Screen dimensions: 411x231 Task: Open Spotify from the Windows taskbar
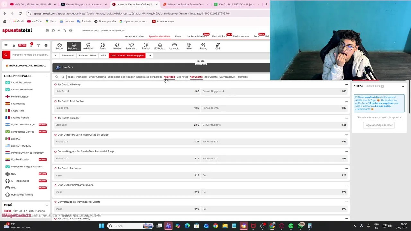coord(291,226)
